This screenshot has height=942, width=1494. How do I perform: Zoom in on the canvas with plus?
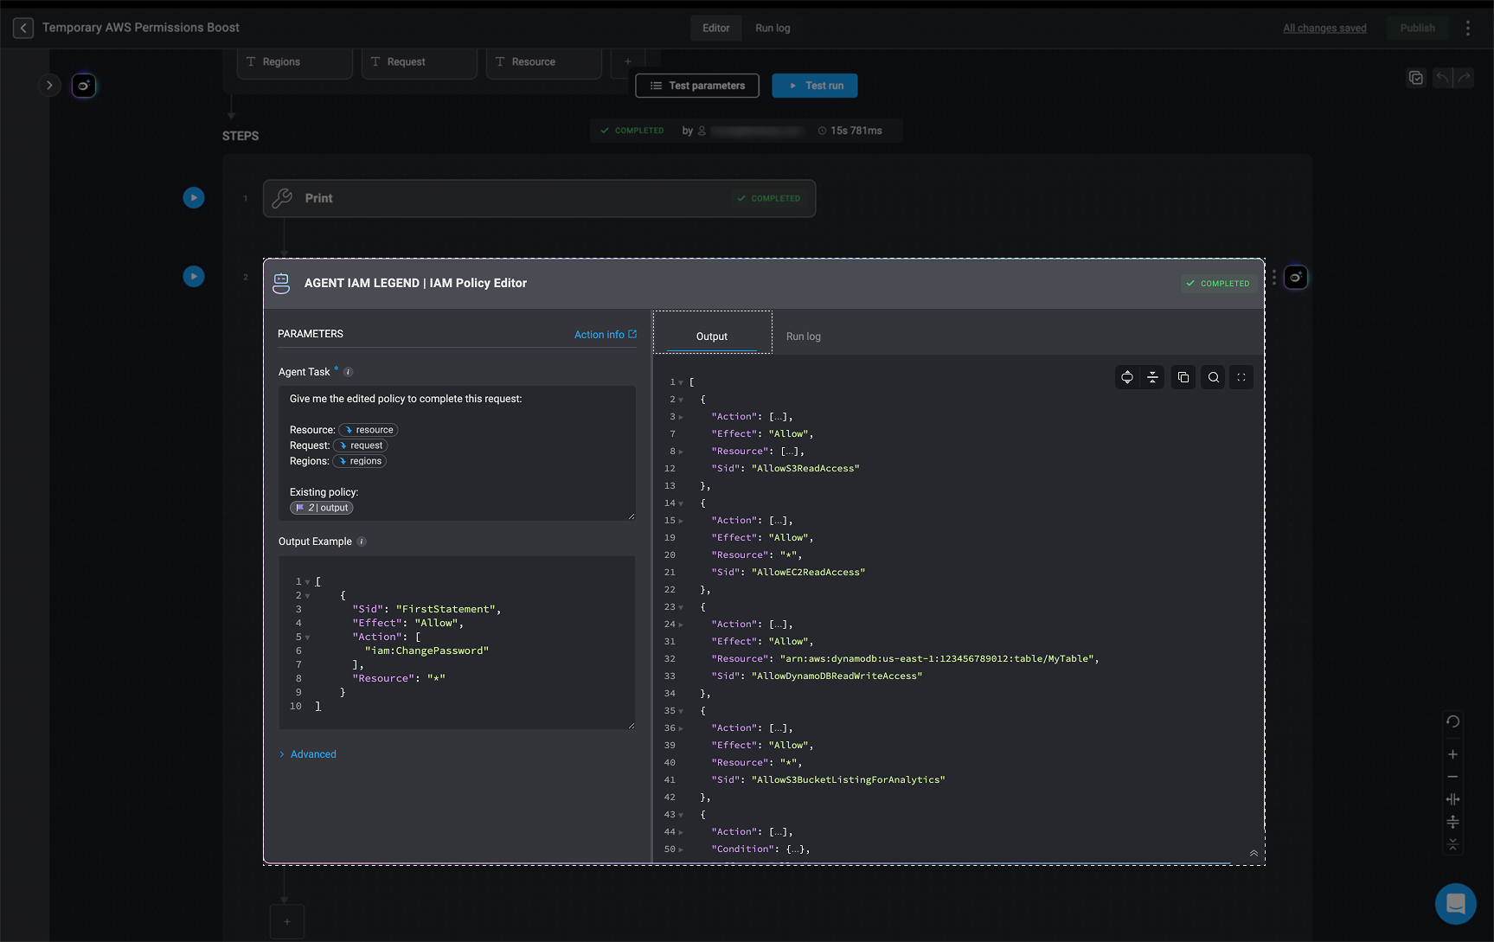pos(1453,754)
